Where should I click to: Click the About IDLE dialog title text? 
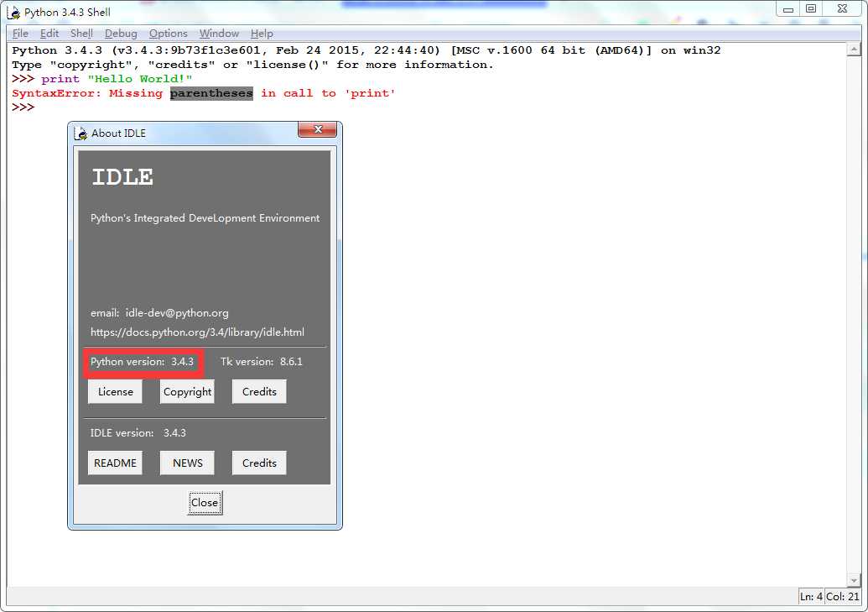[x=118, y=133]
